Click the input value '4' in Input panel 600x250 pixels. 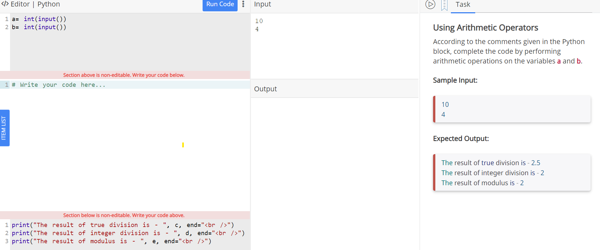(x=257, y=29)
